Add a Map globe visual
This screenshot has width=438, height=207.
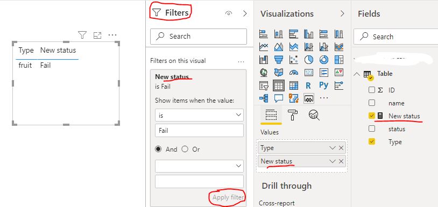pos(264,73)
